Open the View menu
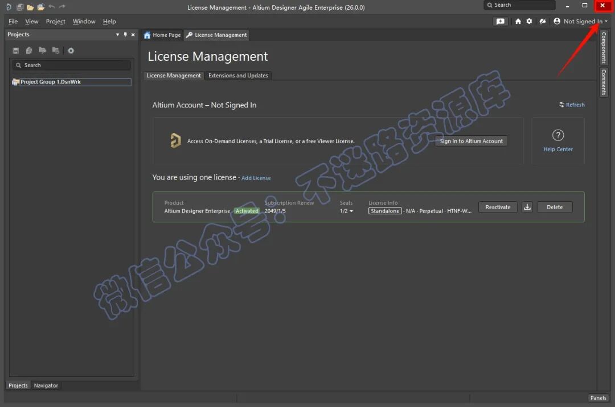The image size is (615, 407). click(32, 22)
